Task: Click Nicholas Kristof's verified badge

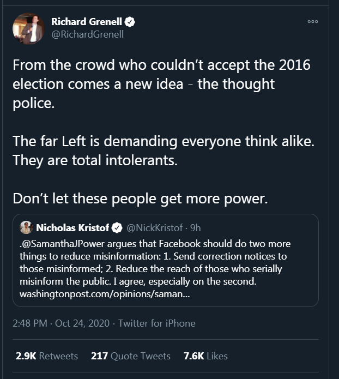Action: point(117,227)
